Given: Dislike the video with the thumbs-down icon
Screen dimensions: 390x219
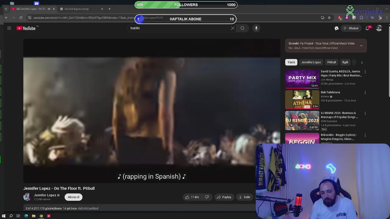Looking at the screenshot, I should pyautogui.click(x=207, y=197).
